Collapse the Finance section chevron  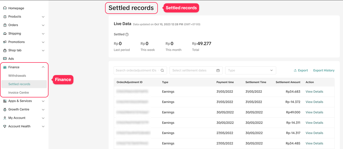coord(43,67)
